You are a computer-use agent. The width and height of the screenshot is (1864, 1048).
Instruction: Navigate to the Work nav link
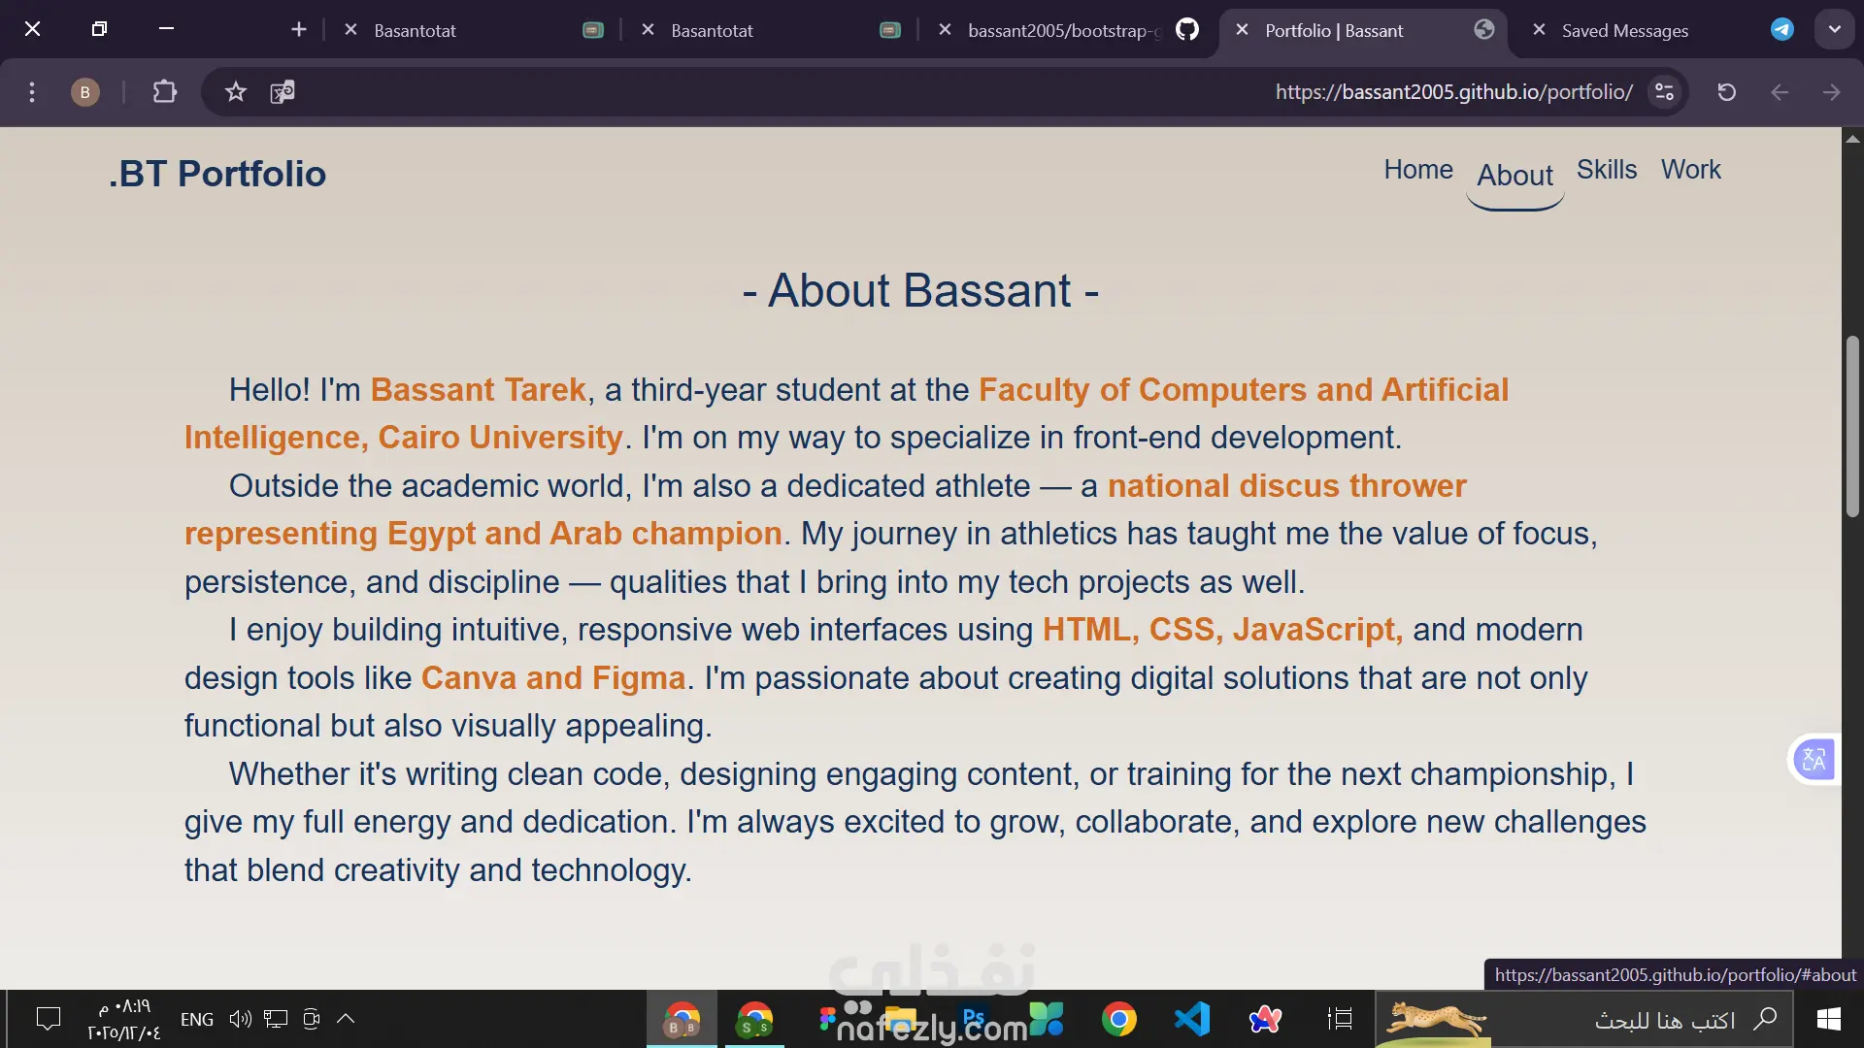click(1690, 170)
